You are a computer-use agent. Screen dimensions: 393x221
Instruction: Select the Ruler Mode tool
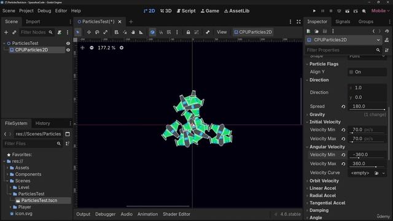141,32
